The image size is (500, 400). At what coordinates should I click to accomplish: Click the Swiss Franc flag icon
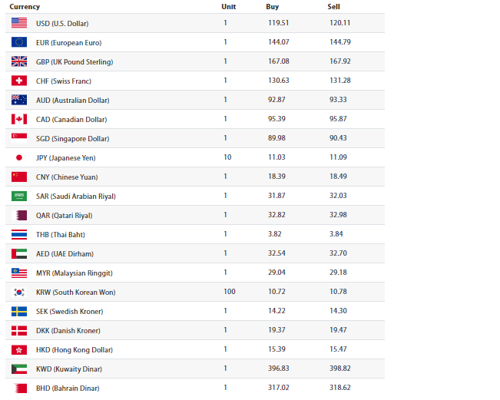[x=19, y=81]
